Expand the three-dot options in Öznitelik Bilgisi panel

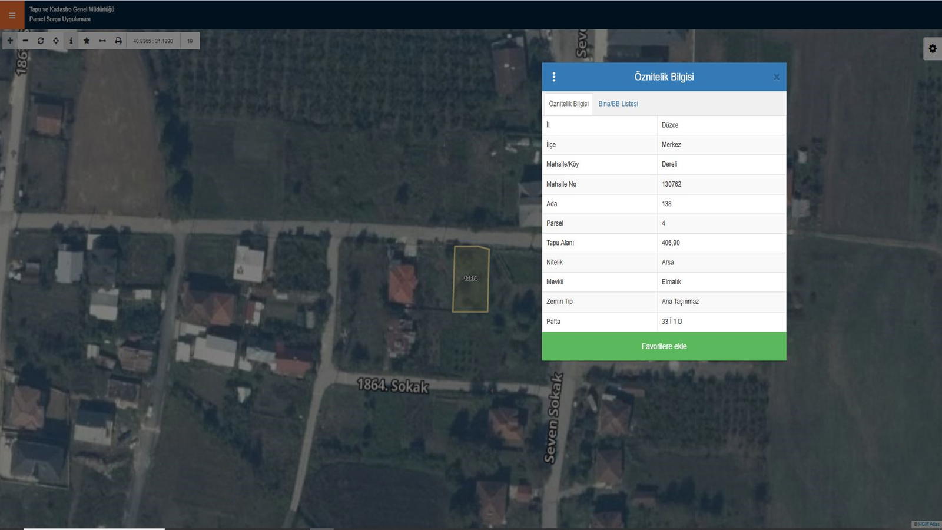click(554, 77)
